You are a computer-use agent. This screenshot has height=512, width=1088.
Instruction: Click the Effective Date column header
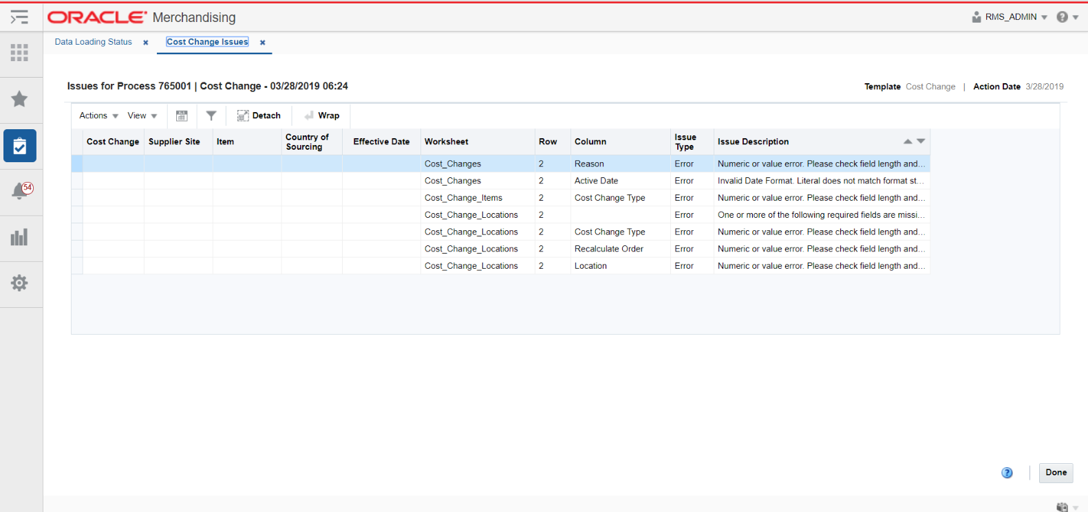[381, 142]
